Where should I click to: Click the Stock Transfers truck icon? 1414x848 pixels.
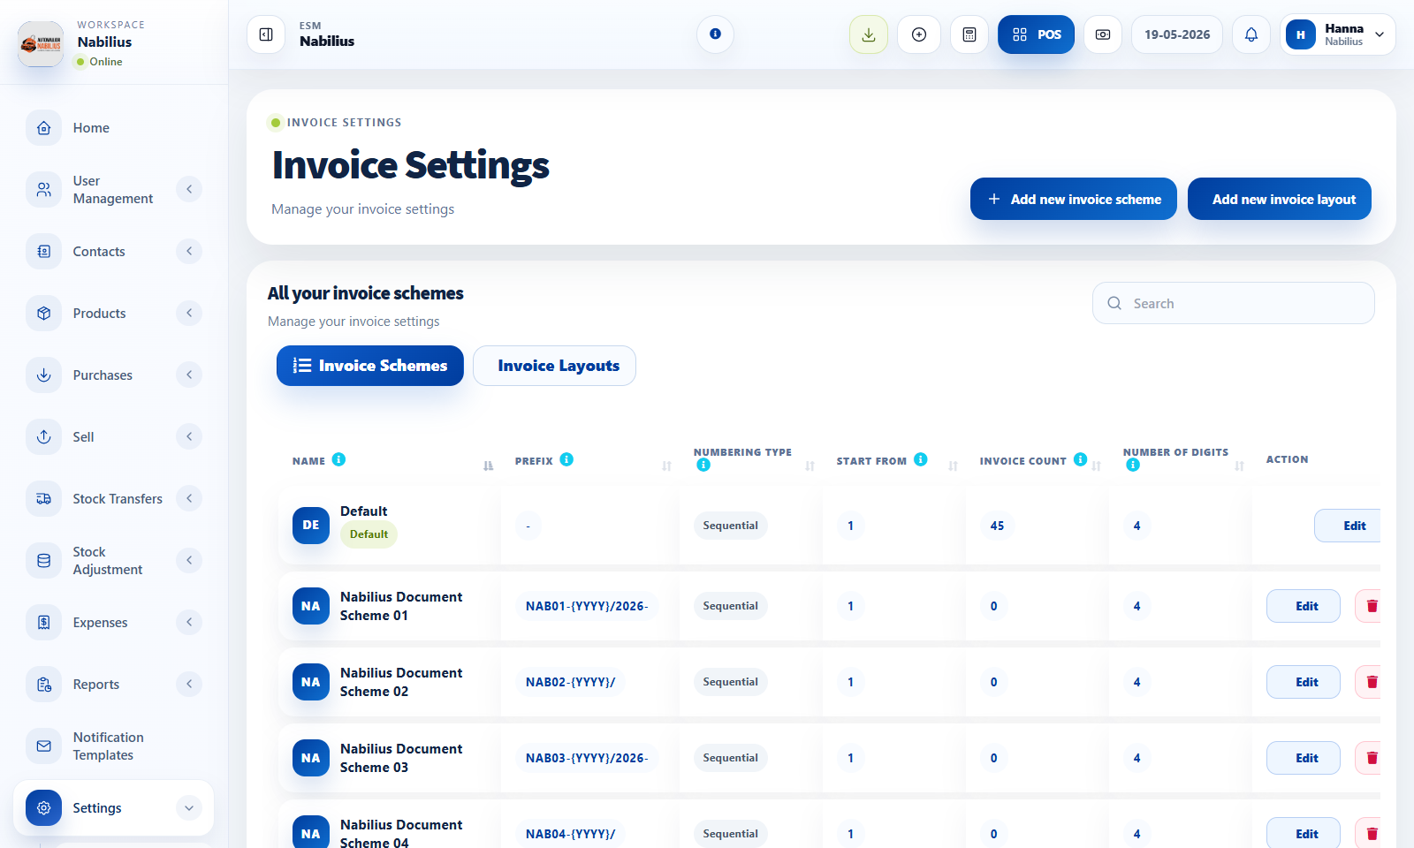pos(44,498)
